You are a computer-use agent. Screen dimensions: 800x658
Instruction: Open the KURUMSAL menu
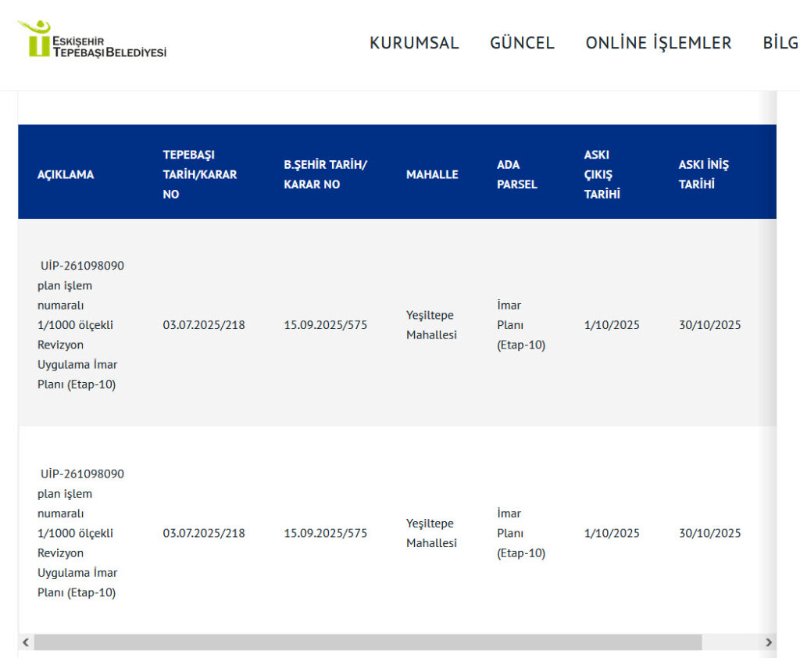414,43
